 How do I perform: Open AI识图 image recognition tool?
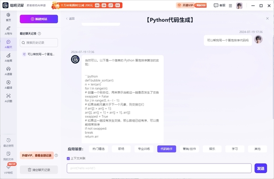point(8,98)
